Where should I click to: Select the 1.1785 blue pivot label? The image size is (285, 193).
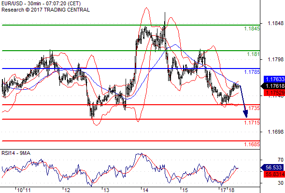click(x=252, y=72)
